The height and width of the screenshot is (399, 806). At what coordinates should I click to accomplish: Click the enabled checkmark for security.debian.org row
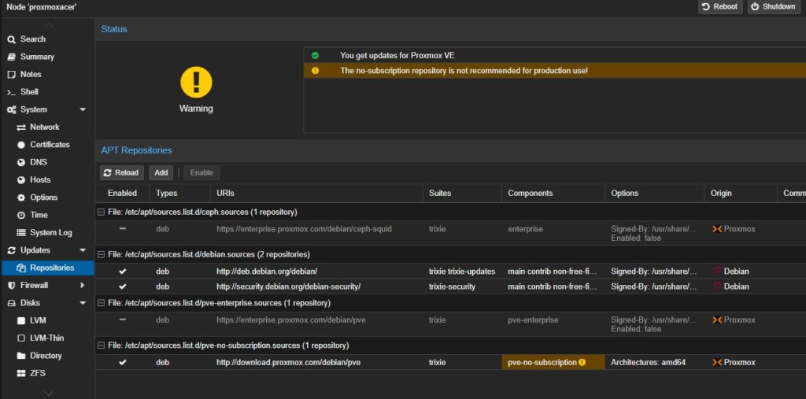122,287
